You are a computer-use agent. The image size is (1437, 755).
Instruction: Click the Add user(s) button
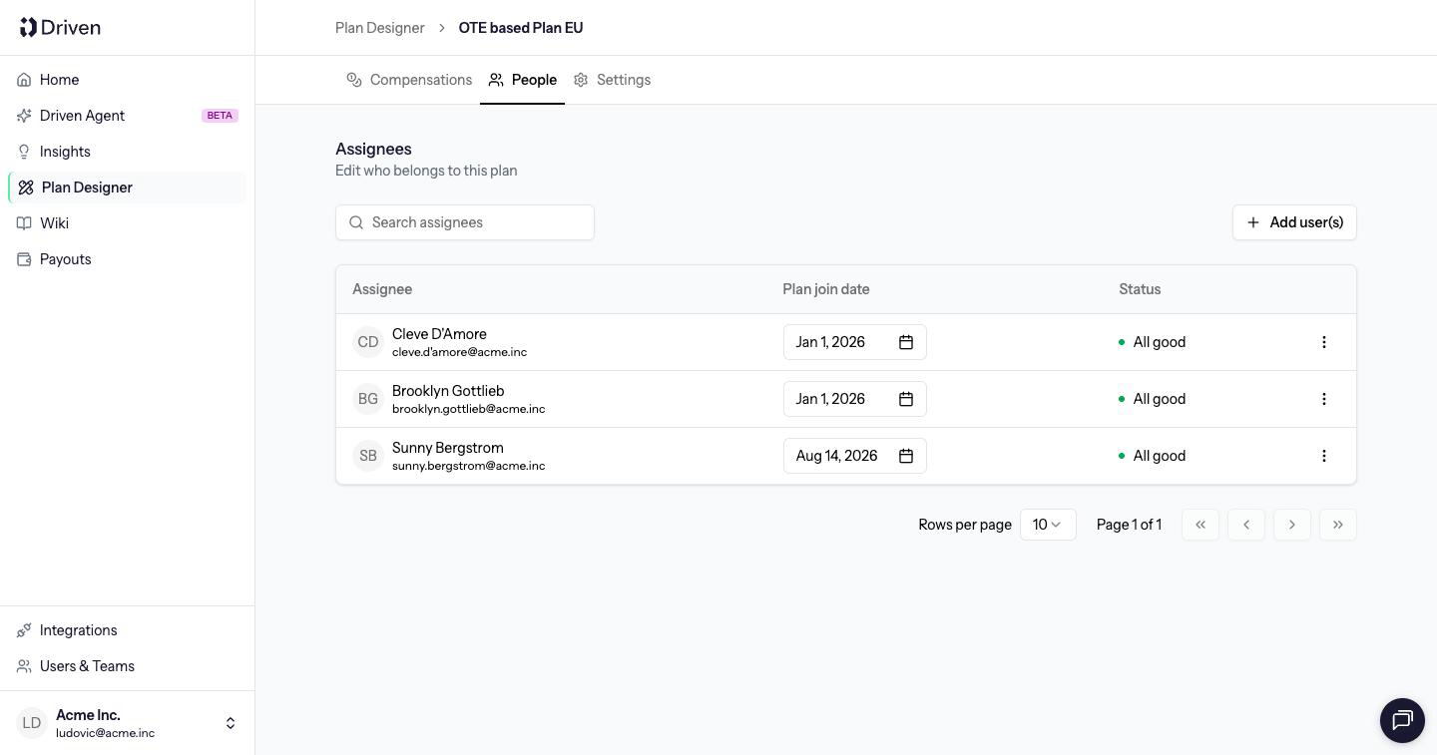(1294, 222)
